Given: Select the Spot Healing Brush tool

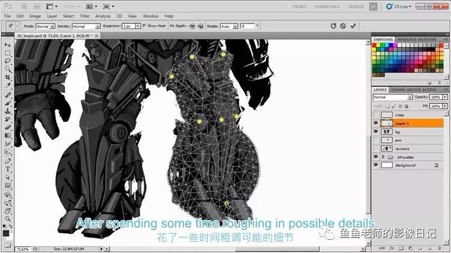Looking at the screenshot, I should pos(7,95).
